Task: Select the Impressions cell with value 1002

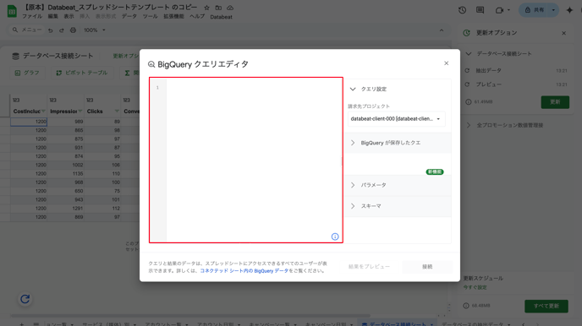Action: point(66,166)
